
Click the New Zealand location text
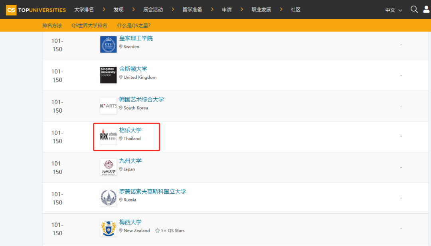pos(136,230)
